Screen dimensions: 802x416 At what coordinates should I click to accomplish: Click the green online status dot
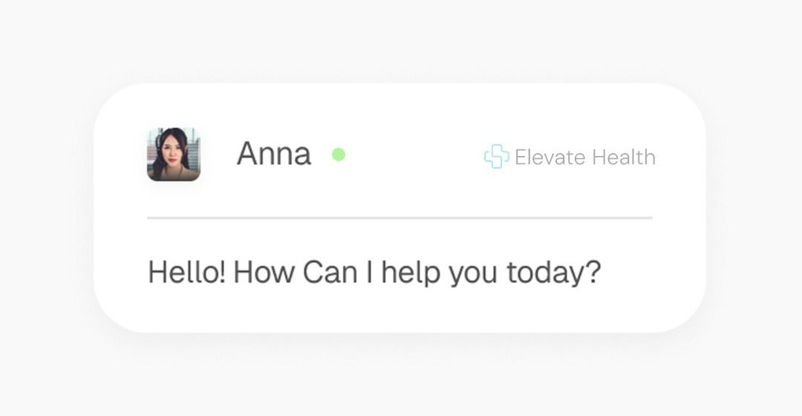coord(339,154)
